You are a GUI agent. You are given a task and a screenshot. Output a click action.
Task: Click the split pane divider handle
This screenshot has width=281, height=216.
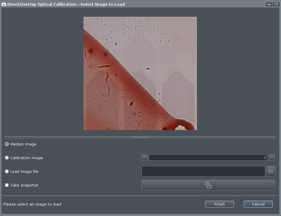[140, 137]
